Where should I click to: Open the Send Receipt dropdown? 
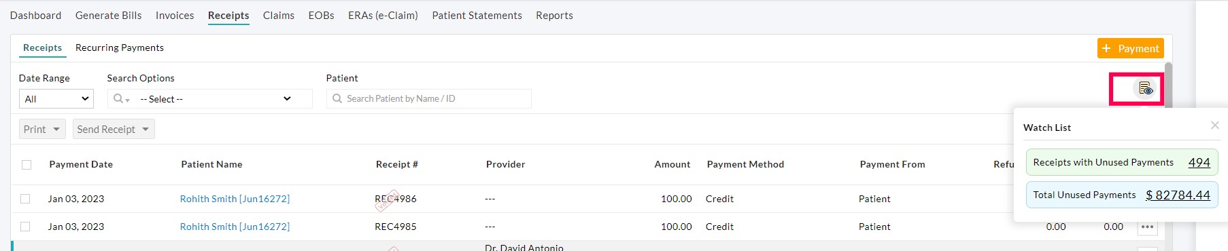click(114, 129)
